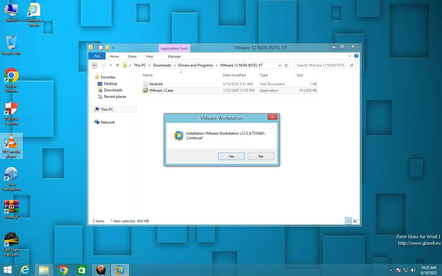Launch Google Chrome from desktop
442x276 pixels.
tap(11, 80)
